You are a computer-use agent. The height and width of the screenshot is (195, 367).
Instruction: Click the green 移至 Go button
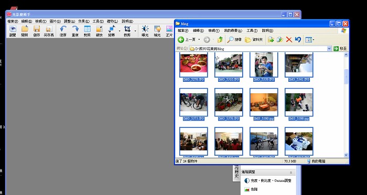[x=340, y=49]
